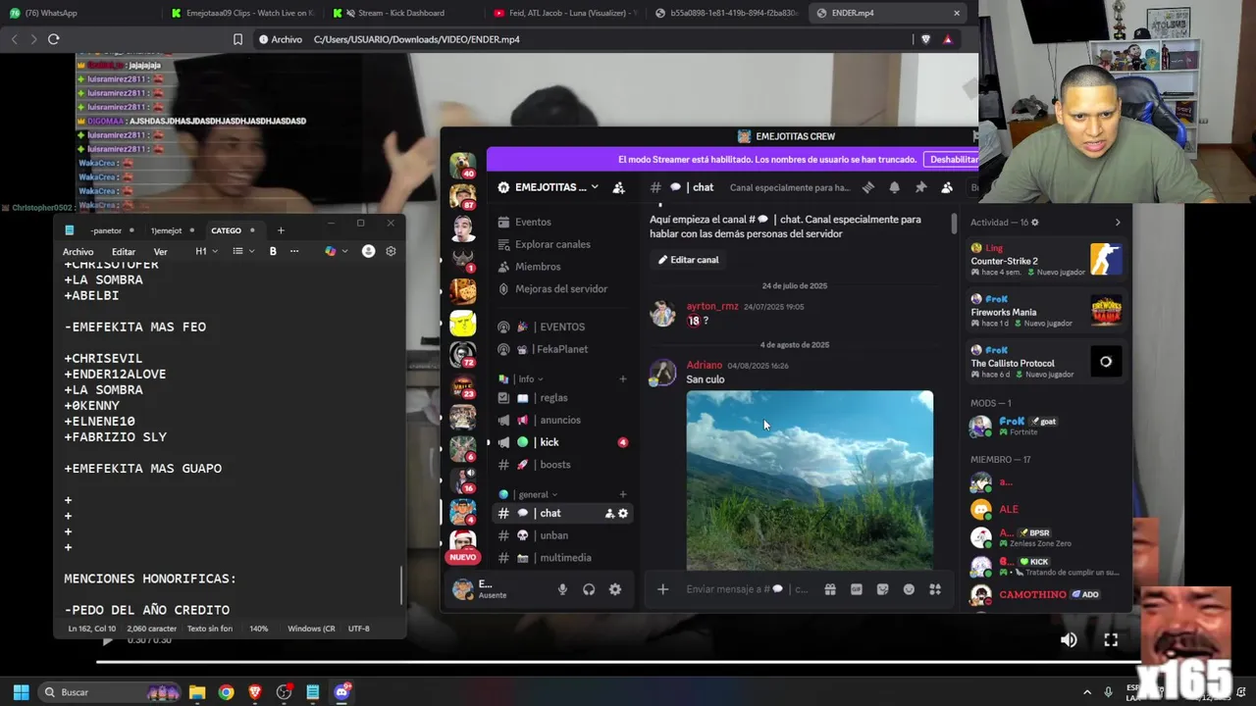Switch to -panetor Notepad tab
This screenshot has width=1256, height=706.
pos(106,230)
